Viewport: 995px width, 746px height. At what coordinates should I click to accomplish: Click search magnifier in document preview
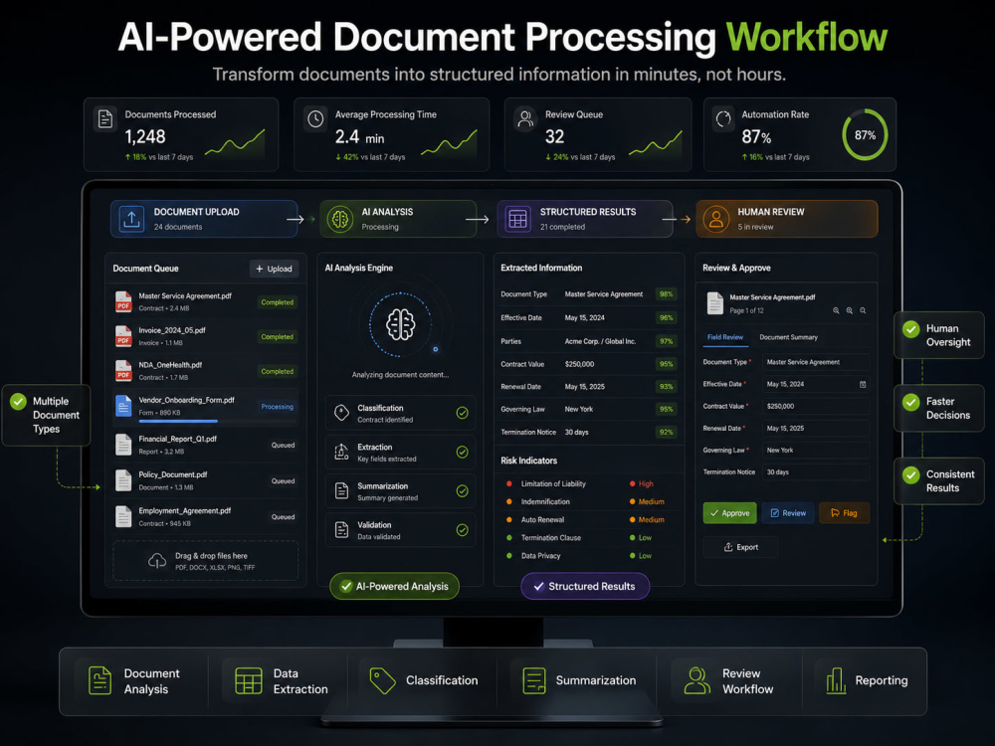tap(863, 310)
